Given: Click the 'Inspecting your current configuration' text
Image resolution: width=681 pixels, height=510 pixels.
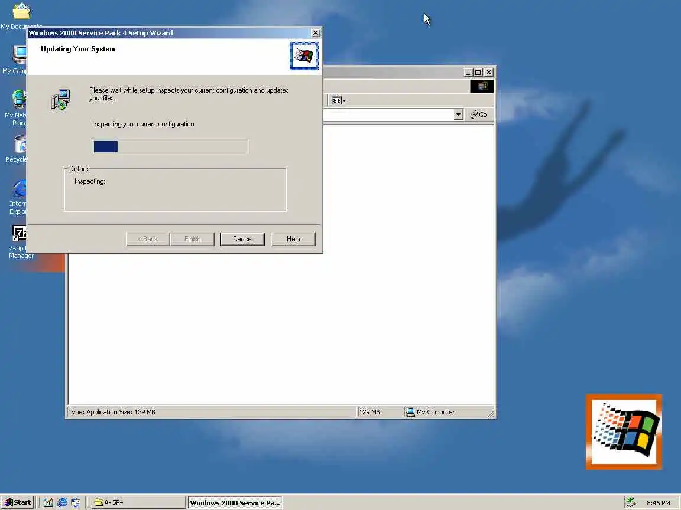Looking at the screenshot, I should [x=143, y=124].
